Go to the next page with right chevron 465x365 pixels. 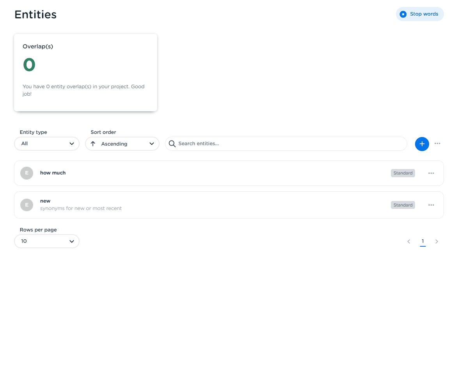coord(437,242)
